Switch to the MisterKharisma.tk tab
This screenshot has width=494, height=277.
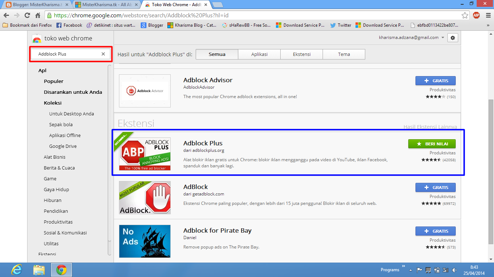point(107,5)
